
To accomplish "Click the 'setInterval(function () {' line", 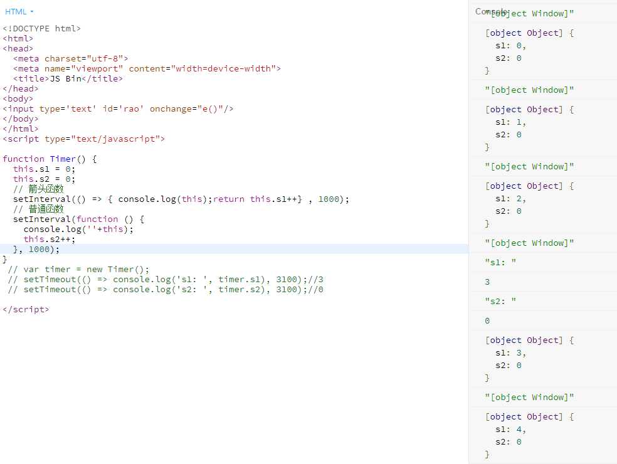I will [x=79, y=219].
